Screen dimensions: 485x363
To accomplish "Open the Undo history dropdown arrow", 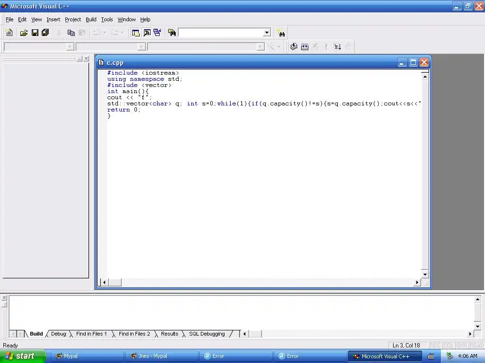I will click(105, 33).
